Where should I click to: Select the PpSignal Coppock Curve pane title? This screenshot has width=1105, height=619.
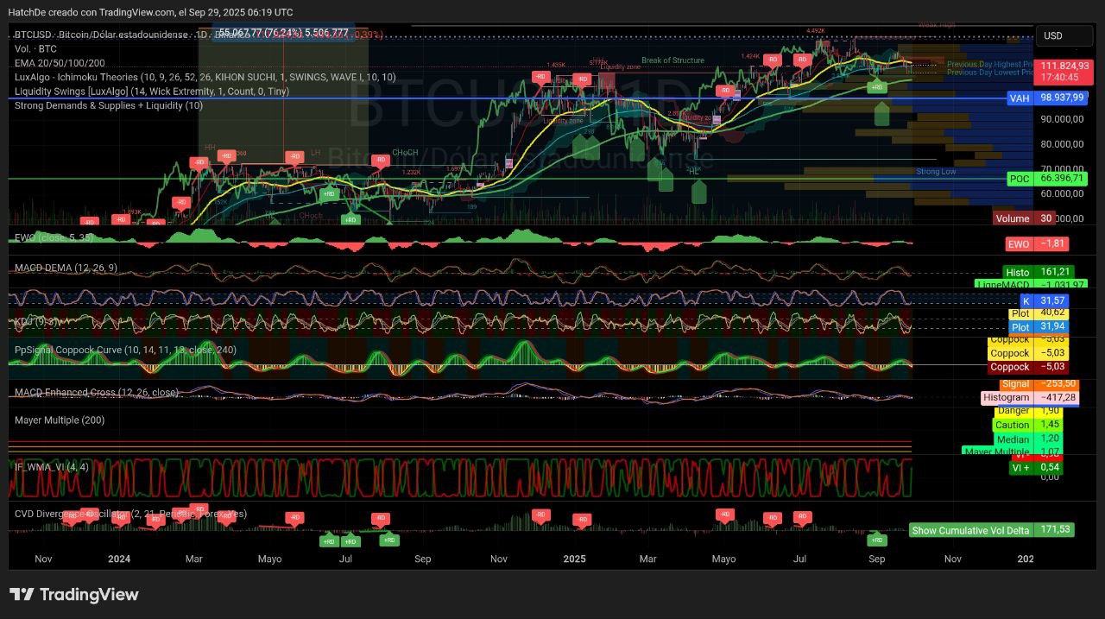tap(125, 351)
